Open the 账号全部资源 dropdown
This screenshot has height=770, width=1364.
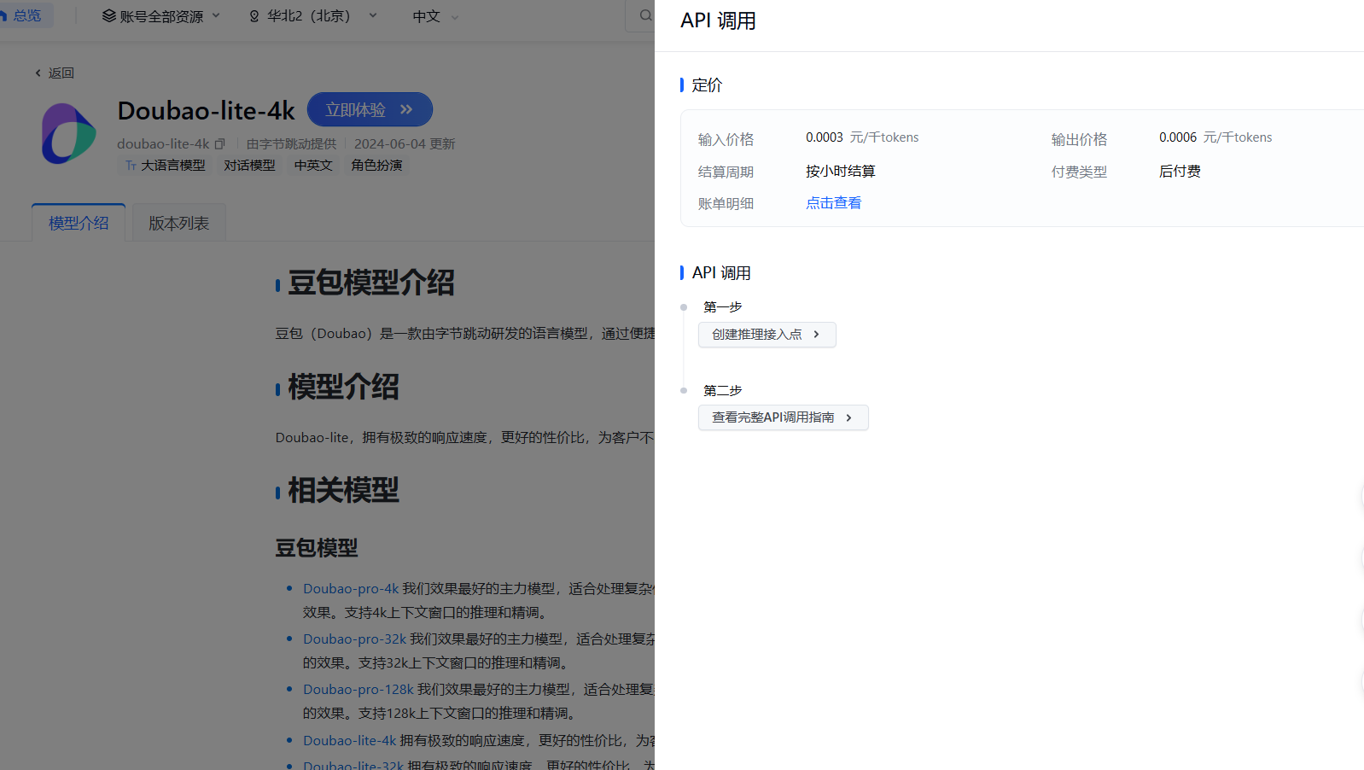161,16
